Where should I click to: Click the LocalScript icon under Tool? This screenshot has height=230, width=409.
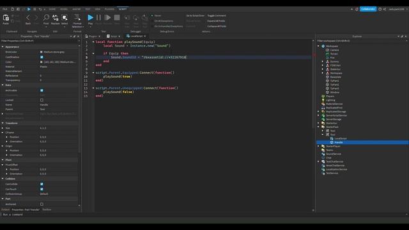point(332,139)
